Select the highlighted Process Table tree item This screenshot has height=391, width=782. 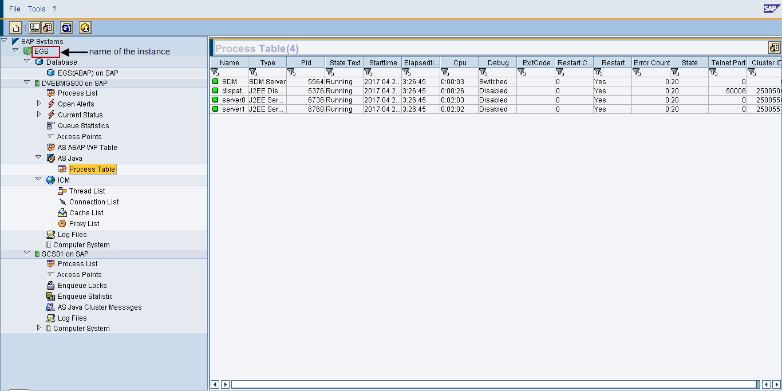point(92,169)
